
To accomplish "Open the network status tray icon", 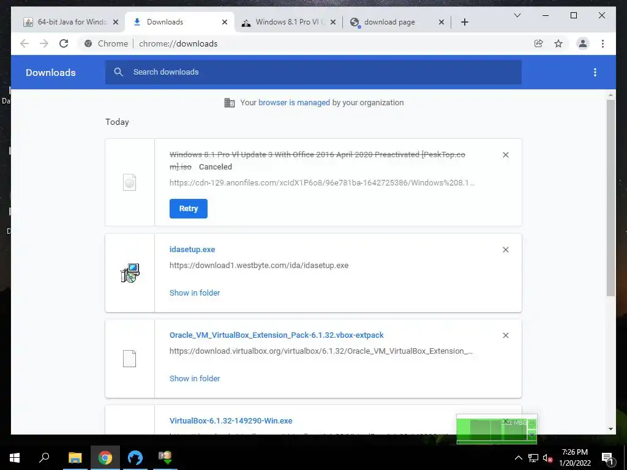I will [x=533, y=458].
